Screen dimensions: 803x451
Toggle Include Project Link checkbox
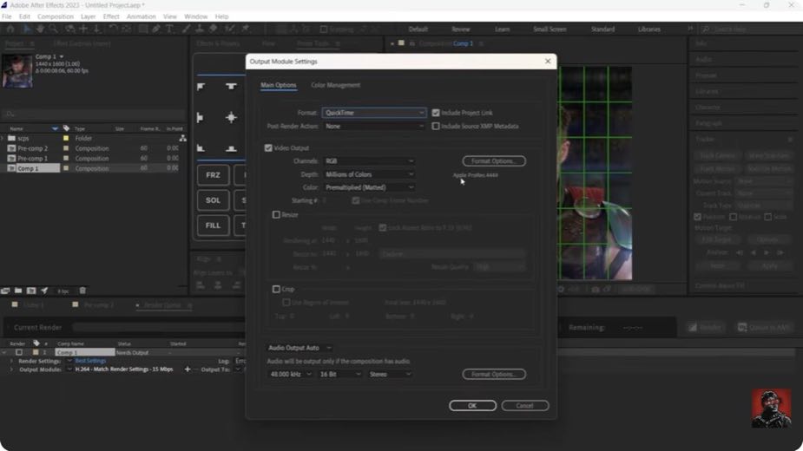tap(436, 113)
